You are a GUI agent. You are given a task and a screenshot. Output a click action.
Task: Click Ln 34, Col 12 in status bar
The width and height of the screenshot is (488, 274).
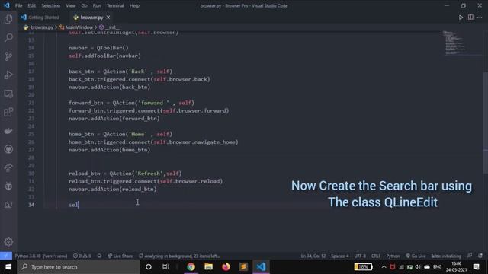[313, 256]
